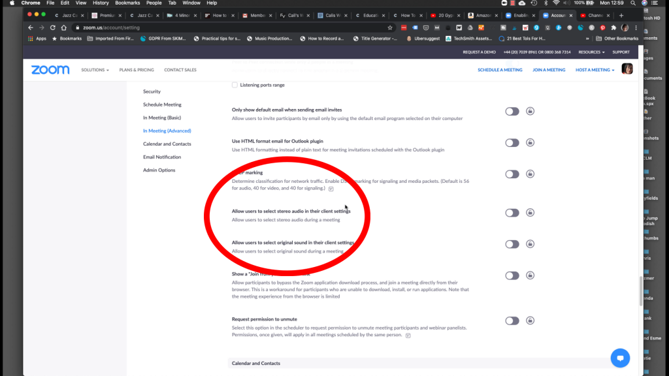The image size is (669, 376).
Task: Click the Join a Meeting link
Action: coord(549,70)
